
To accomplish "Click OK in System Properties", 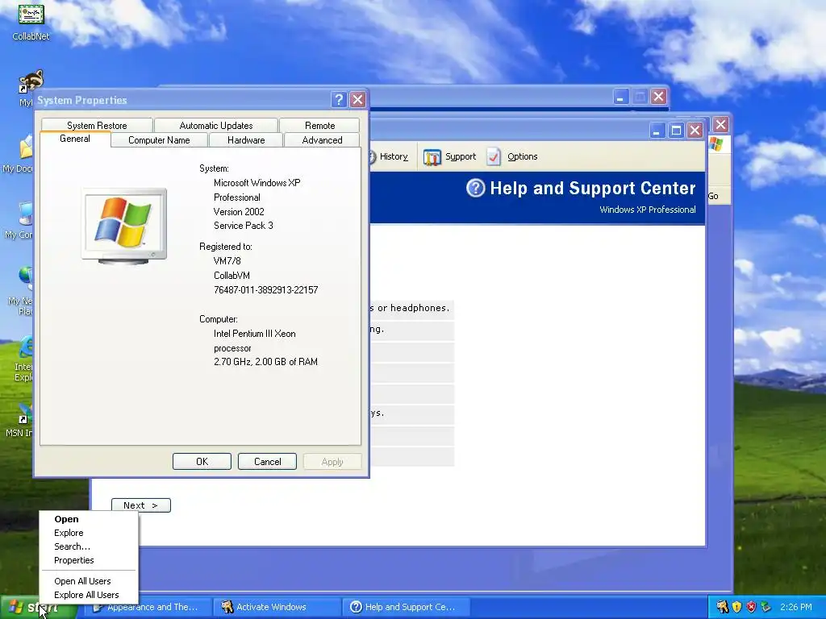I will tap(202, 462).
